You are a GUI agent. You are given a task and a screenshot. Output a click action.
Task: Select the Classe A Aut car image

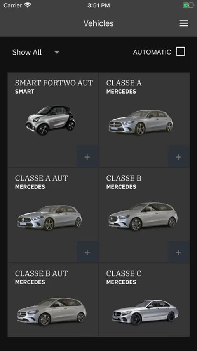coord(49,218)
